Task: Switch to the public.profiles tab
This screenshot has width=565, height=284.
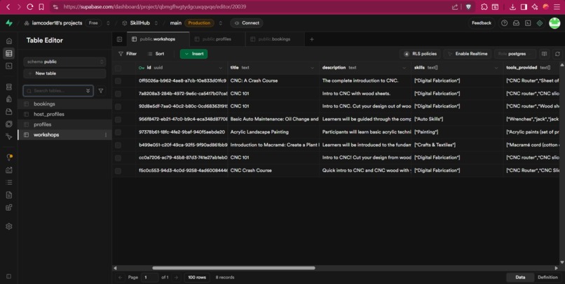Action: coord(217,39)
